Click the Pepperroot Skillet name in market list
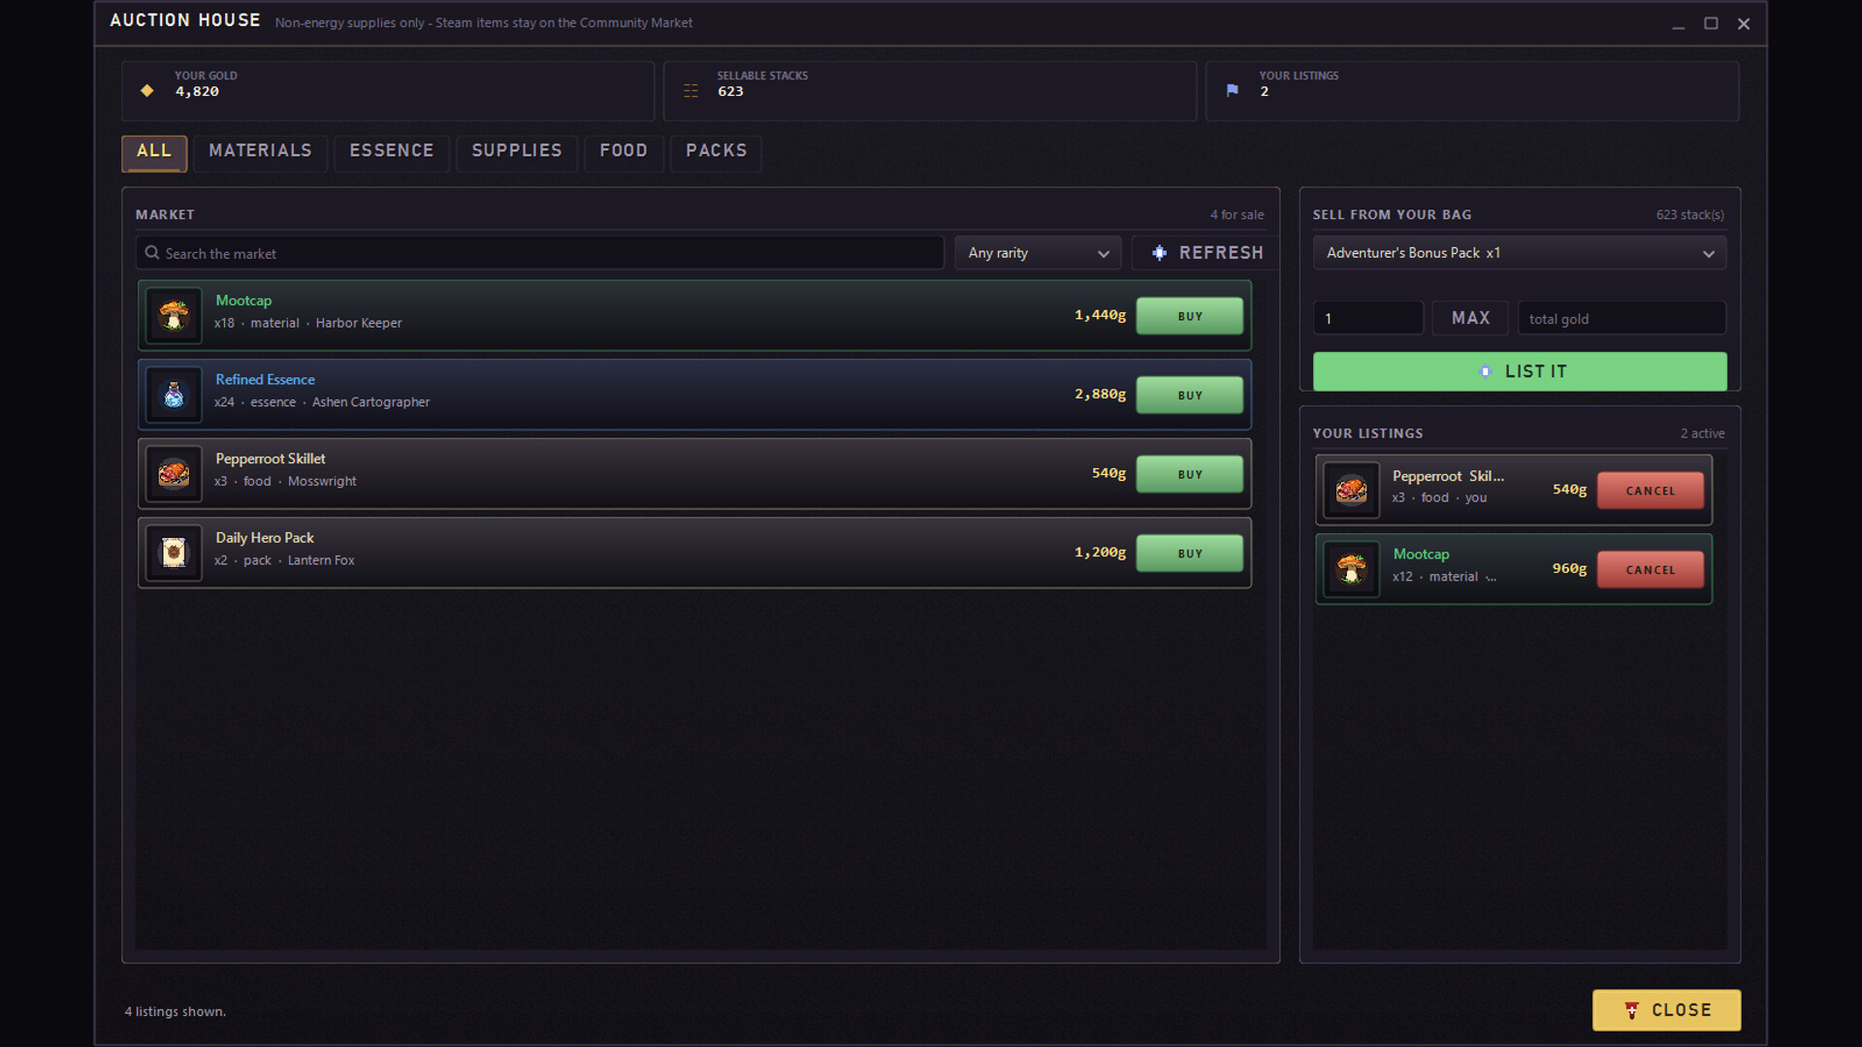The image size is (1862, 1047). 271,459
